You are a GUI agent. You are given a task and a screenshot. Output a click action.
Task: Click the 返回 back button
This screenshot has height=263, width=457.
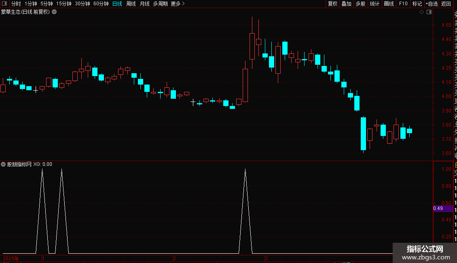click(x=446, y=4)
